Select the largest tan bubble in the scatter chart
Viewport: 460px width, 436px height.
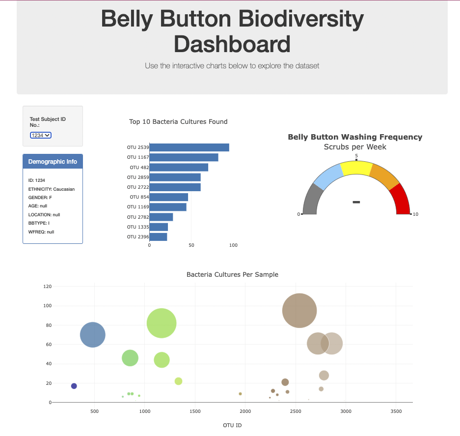coord(299,311)
